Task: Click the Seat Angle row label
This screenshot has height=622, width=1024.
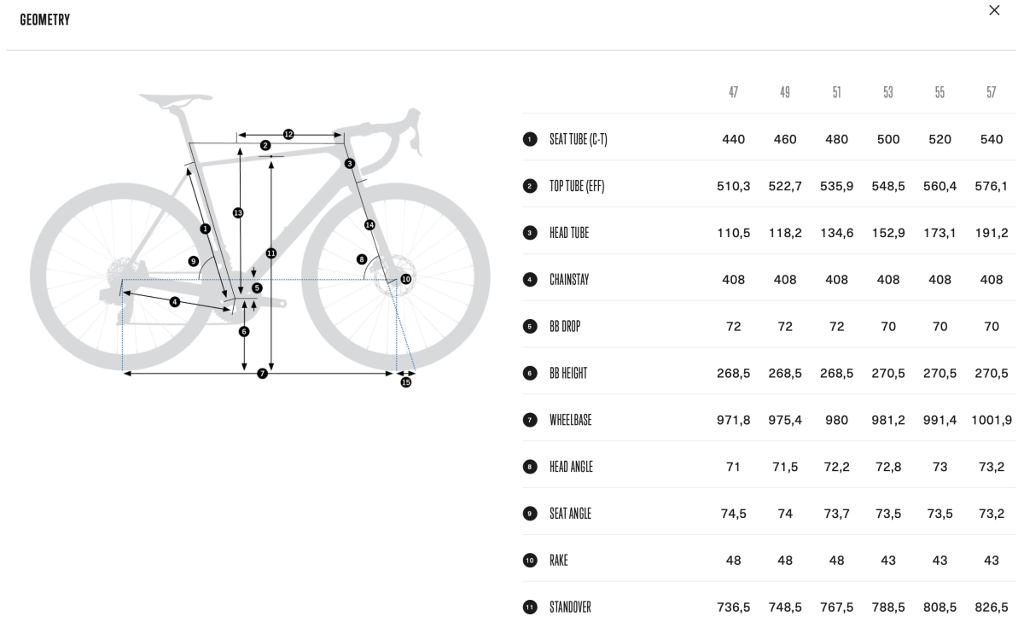Action: point(570,514)
